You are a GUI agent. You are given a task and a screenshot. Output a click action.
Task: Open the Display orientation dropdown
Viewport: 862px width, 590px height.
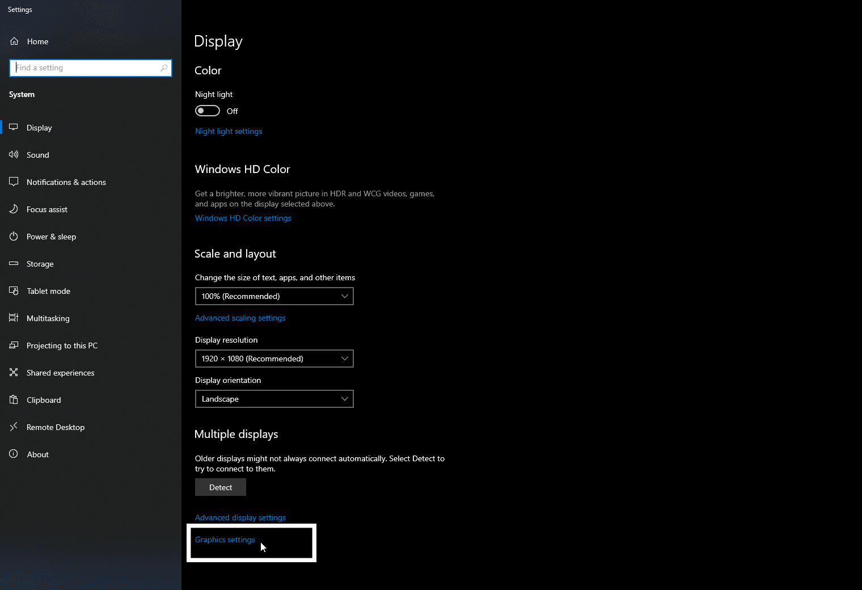(x=274, y=399)
